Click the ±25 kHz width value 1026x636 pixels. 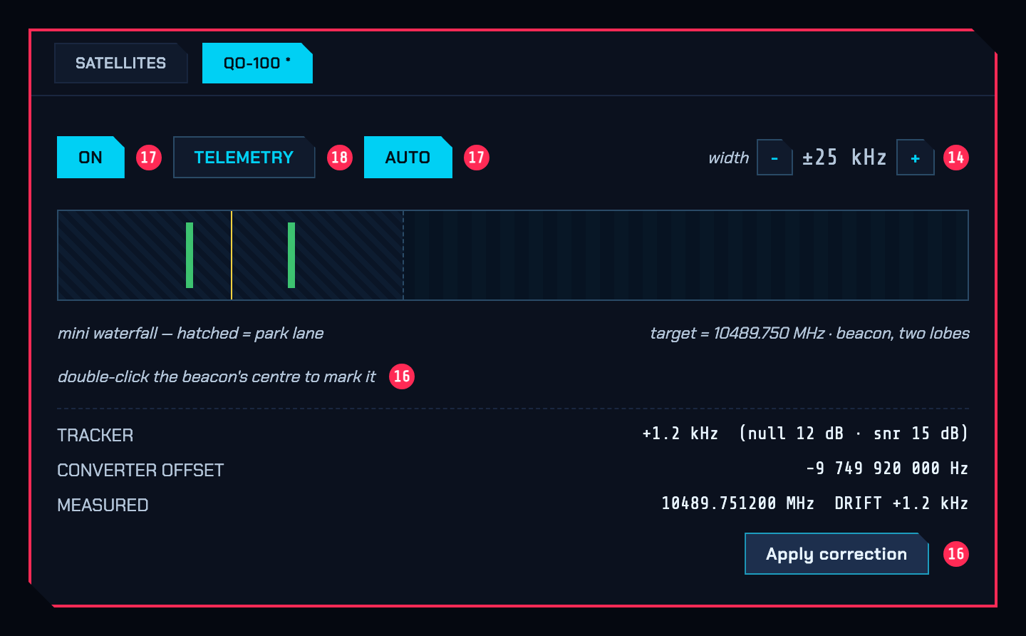click(844, 157)
